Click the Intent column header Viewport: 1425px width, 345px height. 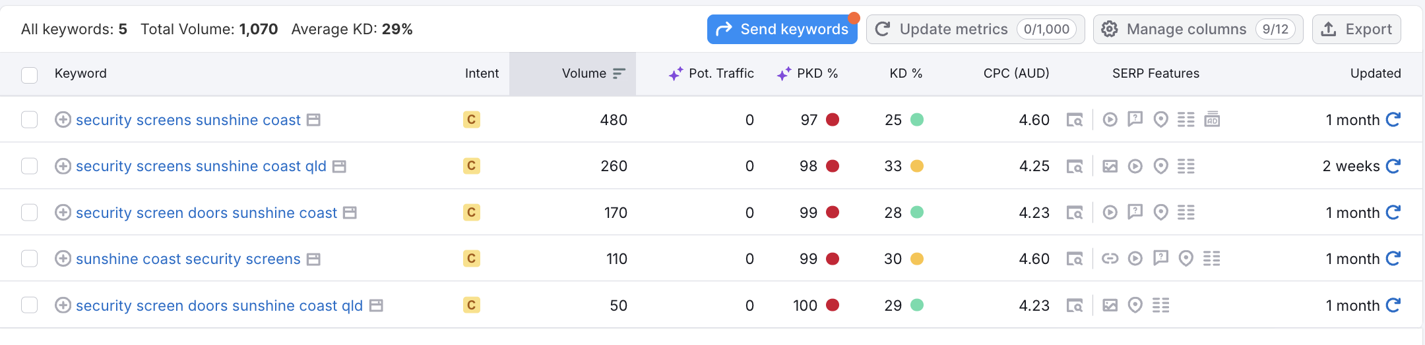point(482,74)
